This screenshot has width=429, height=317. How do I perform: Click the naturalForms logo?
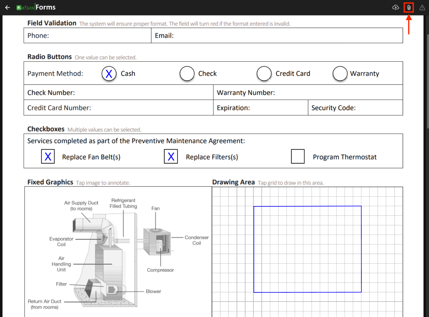tap(36, 7)
